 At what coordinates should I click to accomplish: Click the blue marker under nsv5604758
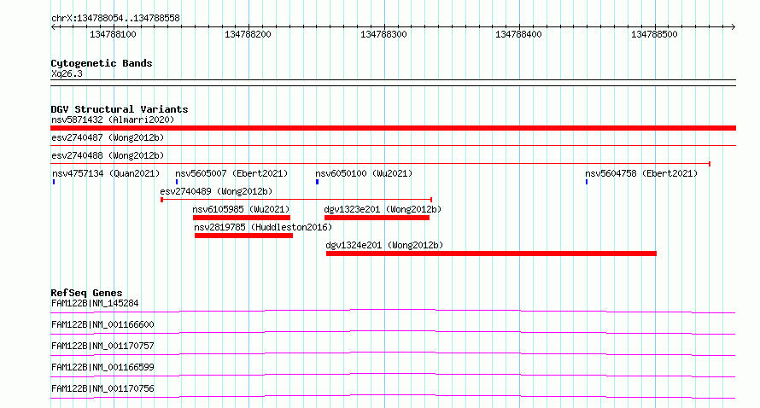(587, 182)
